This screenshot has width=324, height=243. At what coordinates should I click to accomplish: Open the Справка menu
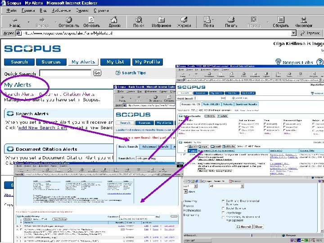pos(101,10)
